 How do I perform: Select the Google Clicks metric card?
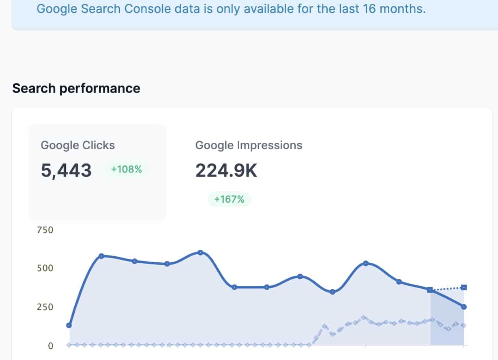(x=97, y=172)
